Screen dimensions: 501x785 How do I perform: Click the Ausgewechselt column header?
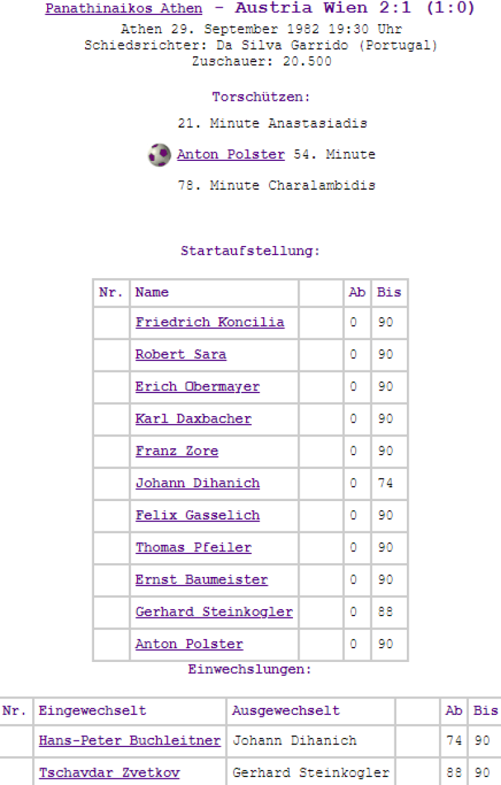tap(286, 711)
